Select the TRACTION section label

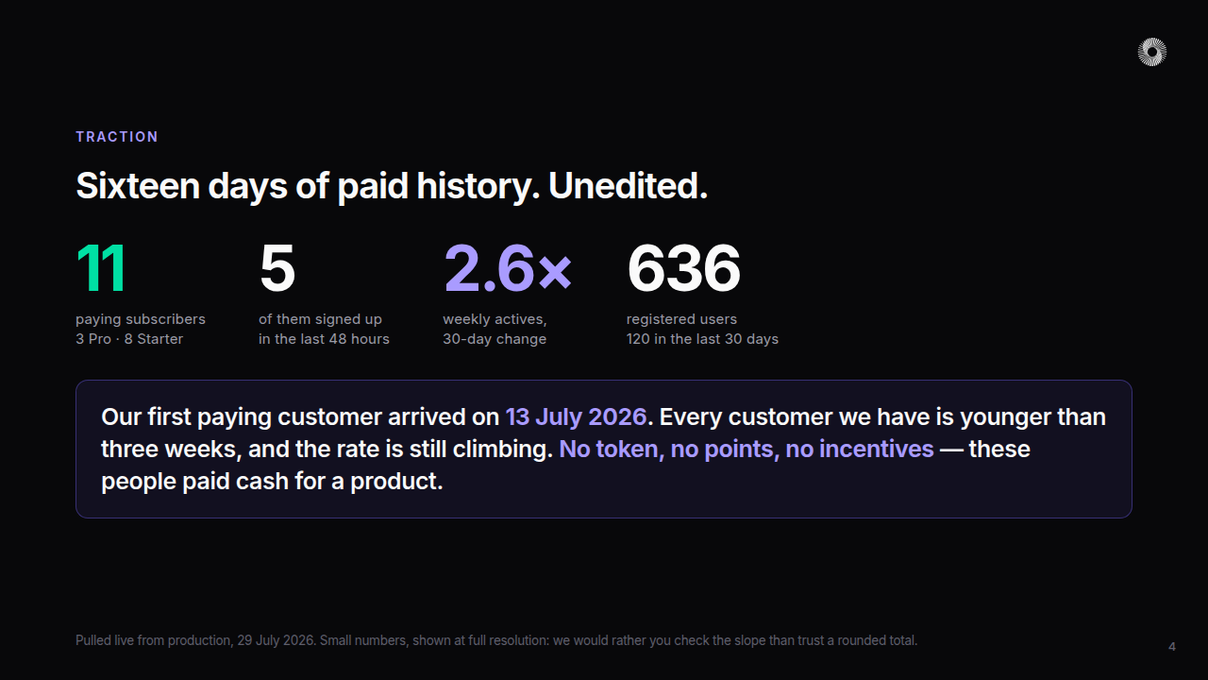[x=117, y=137]
